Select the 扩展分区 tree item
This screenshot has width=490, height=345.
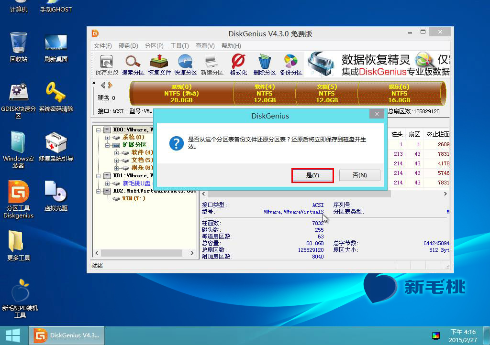tap(134, 145)
